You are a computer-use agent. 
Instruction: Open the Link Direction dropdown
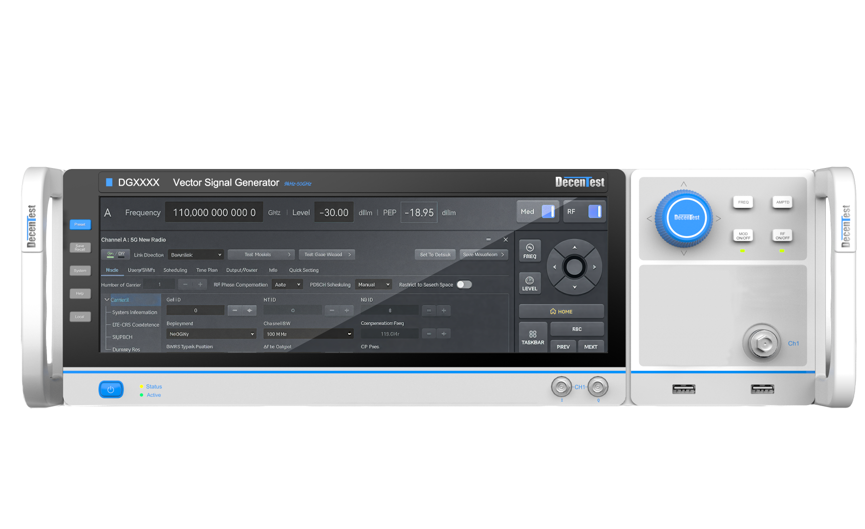tap(196, 255)
